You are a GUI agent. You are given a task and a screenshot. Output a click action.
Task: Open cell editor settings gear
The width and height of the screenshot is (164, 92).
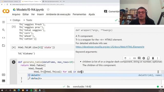point(144,58)
